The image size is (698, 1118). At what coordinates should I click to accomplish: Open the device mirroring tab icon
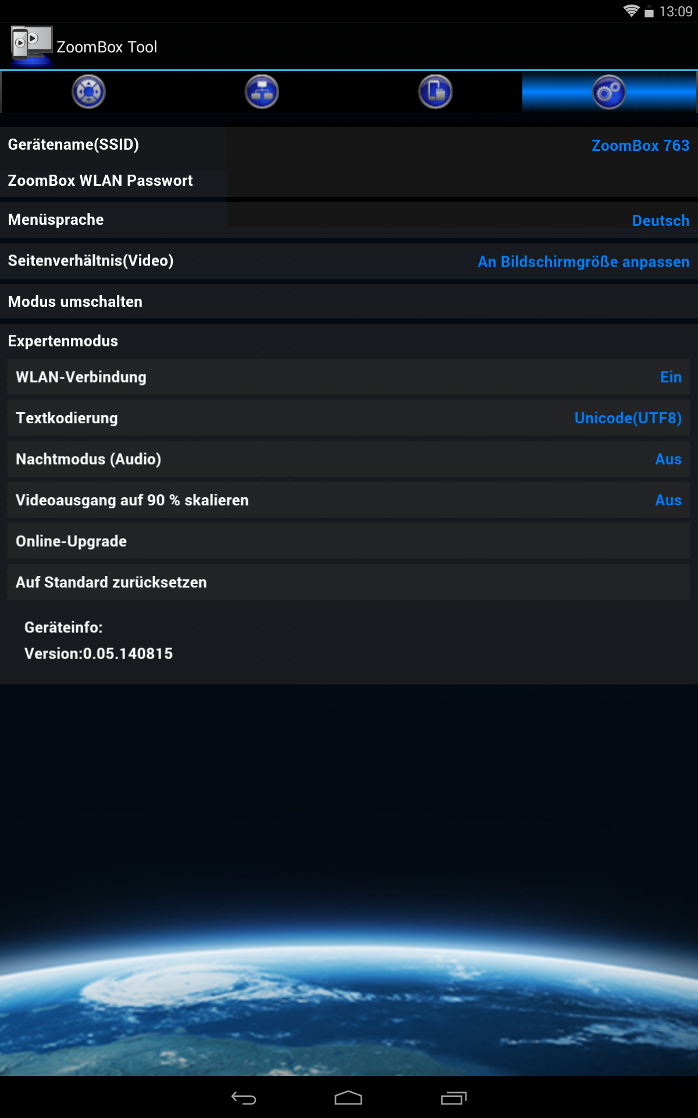click(436, 92)
